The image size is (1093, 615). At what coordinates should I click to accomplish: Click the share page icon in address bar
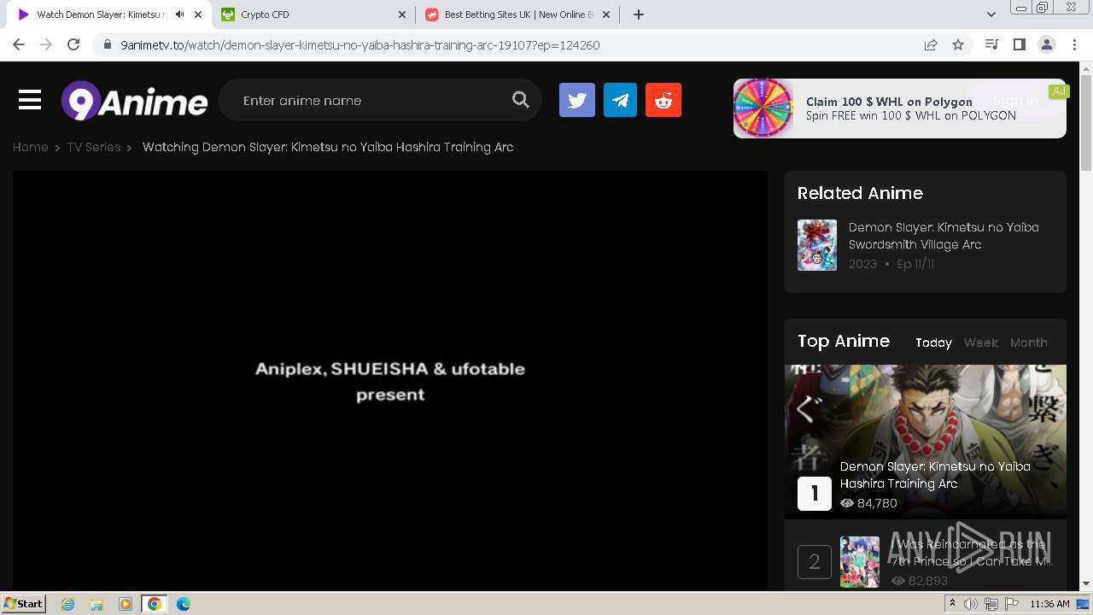931,44
